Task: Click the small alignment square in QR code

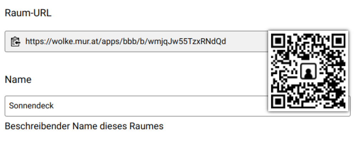Action: point(333,95)
